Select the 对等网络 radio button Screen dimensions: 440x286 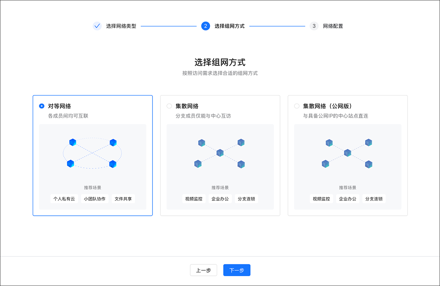pos(42,106)
